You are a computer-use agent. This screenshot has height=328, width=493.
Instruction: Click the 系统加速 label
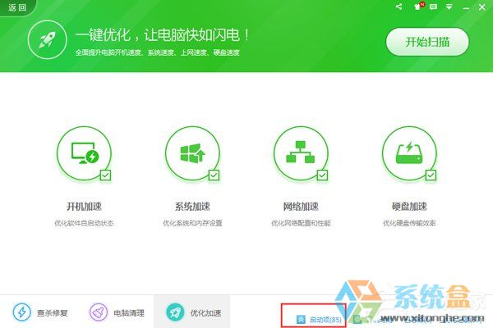pos(192,207)
